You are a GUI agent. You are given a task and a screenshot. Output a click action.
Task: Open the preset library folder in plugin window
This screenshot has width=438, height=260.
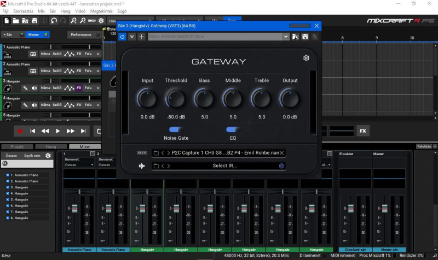(295, 37)
